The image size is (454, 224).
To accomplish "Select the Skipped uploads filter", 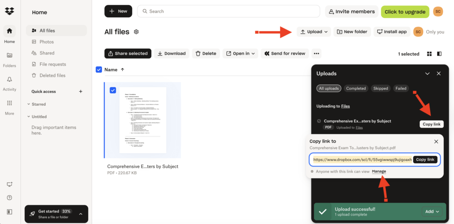I will [x=381, y=89].
